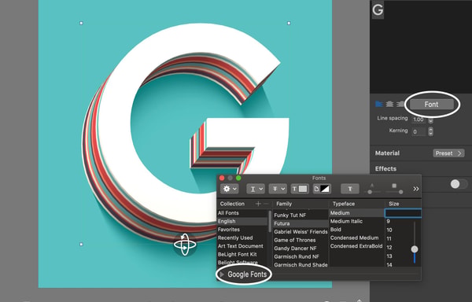Viewport: 472px width, 302px height.
Task: Open the strikethrough style dropdown
Action: click(278, 189)
